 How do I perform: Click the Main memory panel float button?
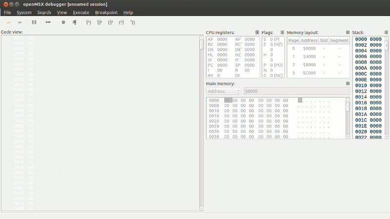[348, 83]
